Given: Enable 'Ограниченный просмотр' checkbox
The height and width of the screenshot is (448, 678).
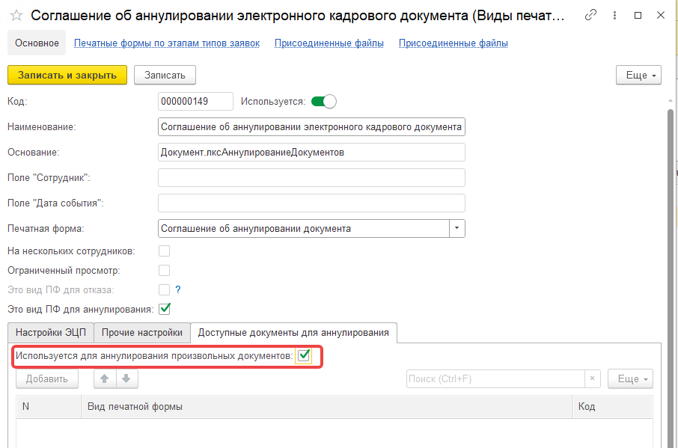Looking at the screenshot, I should pyautogui.click(x=165, y=271).
